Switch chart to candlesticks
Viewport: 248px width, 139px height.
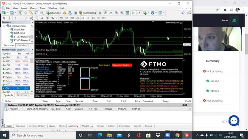(105, 13)
